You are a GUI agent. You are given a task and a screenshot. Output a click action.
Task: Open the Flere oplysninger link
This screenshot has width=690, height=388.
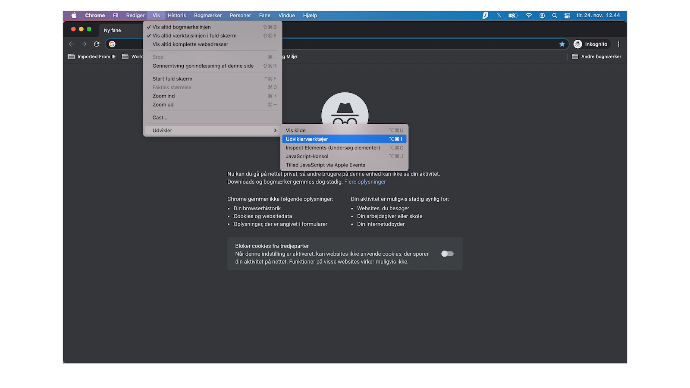pos(364,181)
